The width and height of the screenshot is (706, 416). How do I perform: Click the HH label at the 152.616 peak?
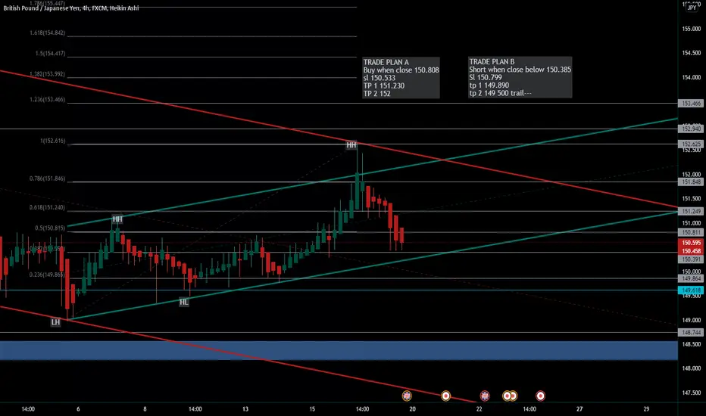tap(351, 144)
